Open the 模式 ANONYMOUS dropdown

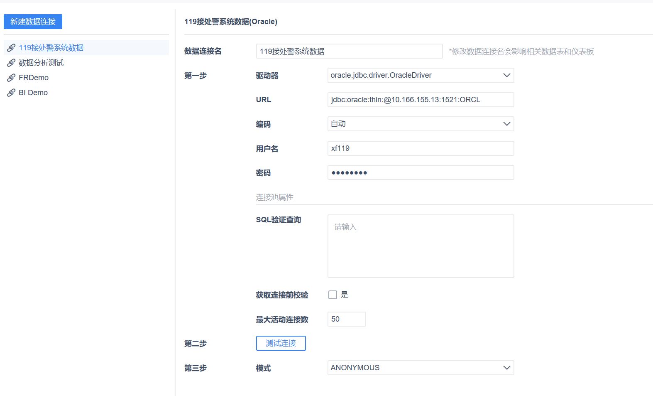tap(421, 368)
